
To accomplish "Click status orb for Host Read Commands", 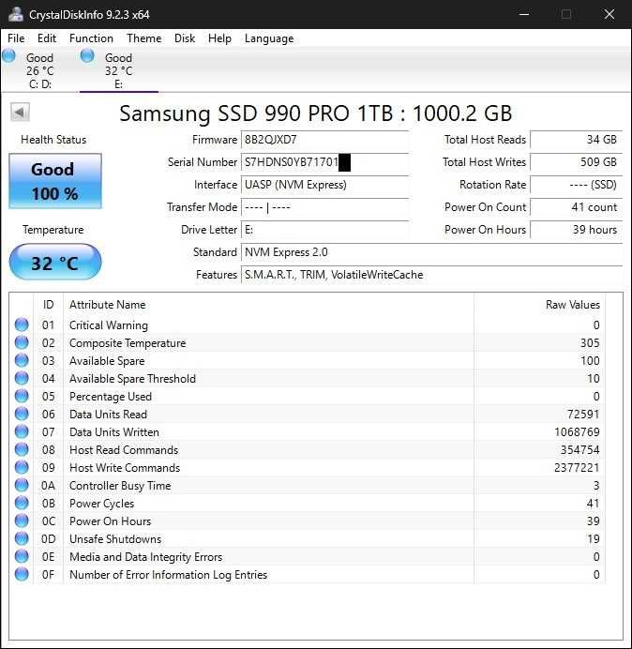I will pyautogui.click(x=22, y=449).
